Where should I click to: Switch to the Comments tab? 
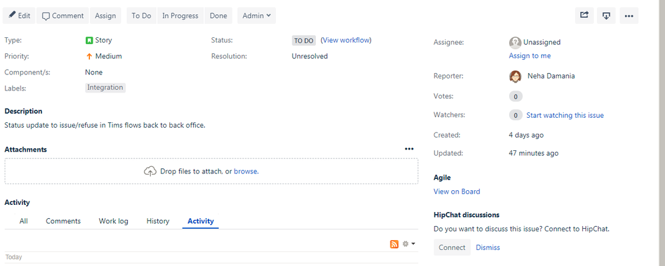point(63,221)
